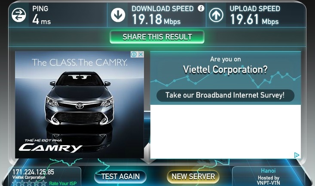Open the download speed info icon
The image size is (315, 186).
201,8
